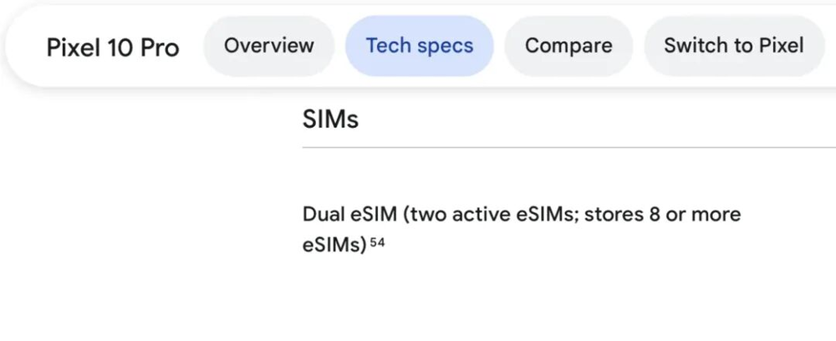Click the word "Pro" in the page title
The height and width of the screenshot is (341, 836).
coord(160,47)
